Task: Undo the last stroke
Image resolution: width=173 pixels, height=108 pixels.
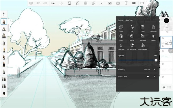Action: point(38,3)
